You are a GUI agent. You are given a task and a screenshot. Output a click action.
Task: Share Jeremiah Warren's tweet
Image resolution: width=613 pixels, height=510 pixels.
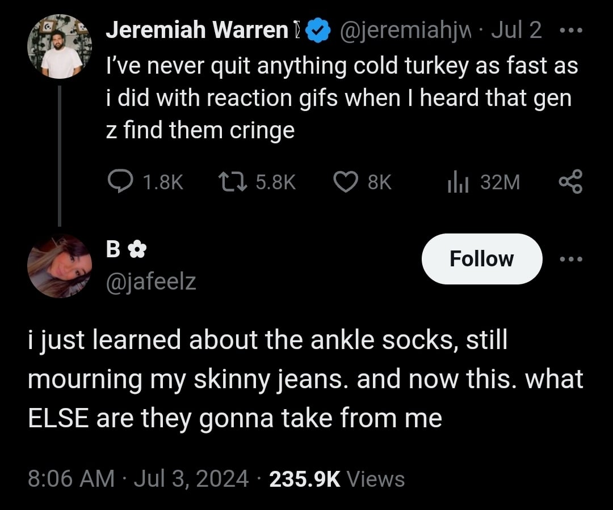(x=570, y=182)
